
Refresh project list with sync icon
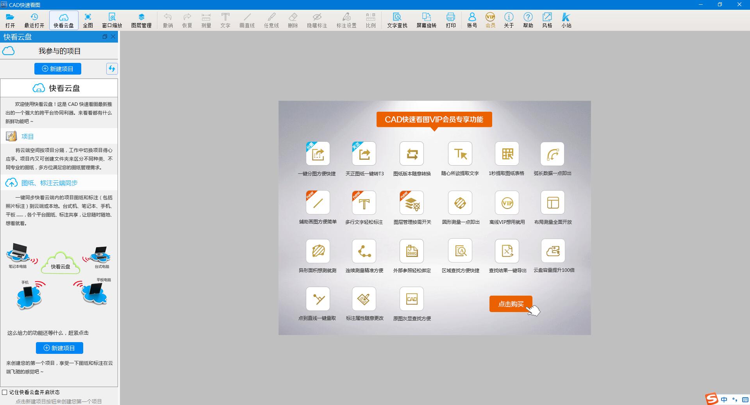112,69
